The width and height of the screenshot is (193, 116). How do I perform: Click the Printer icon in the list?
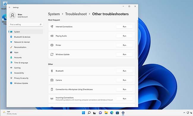(52, 45)
